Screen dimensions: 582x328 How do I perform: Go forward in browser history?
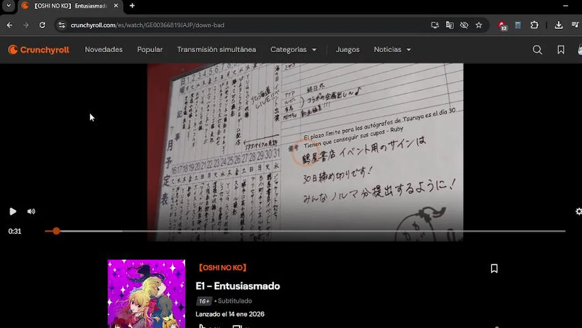26,25
